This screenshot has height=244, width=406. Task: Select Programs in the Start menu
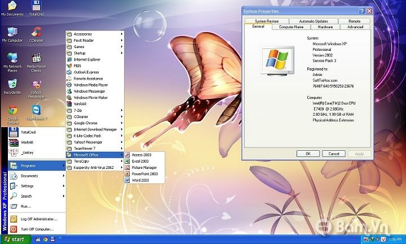(x=37, y=165)
